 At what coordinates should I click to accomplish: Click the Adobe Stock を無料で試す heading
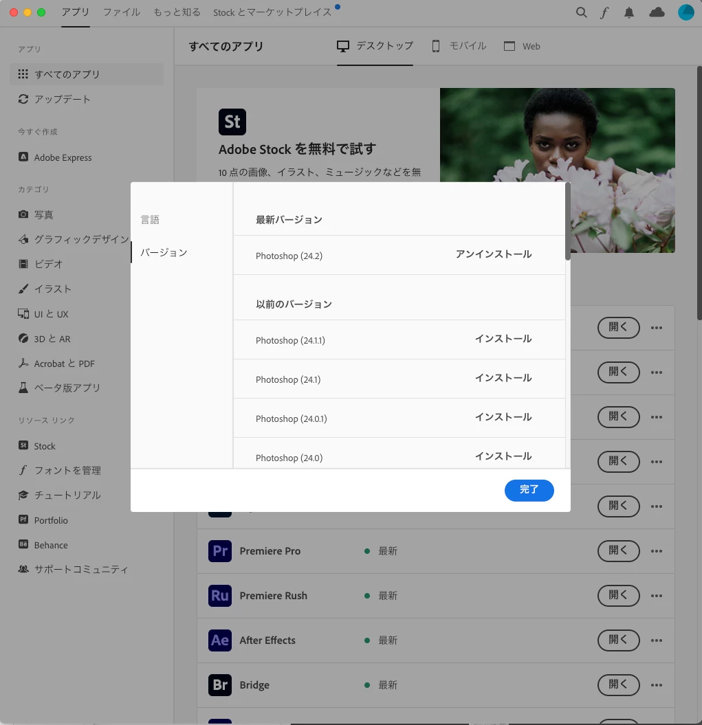tap(297, 149)
